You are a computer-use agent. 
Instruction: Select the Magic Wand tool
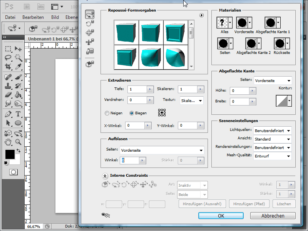[18, 57]
